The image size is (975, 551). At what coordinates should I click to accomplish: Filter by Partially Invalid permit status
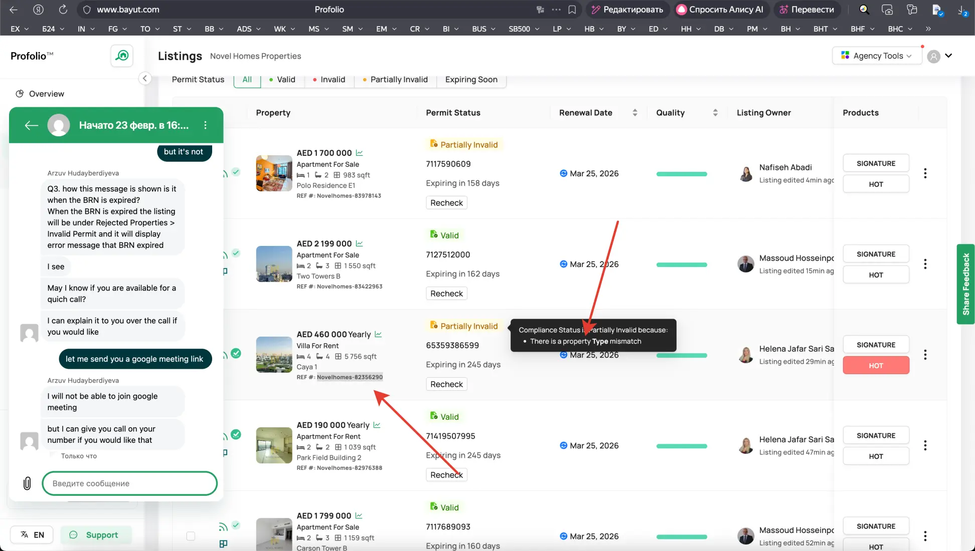[x=395, y=80]
